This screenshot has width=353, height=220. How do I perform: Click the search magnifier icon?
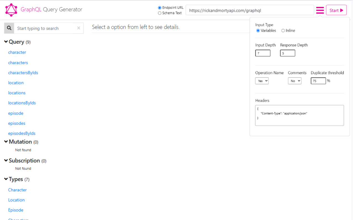coord(9,28)
